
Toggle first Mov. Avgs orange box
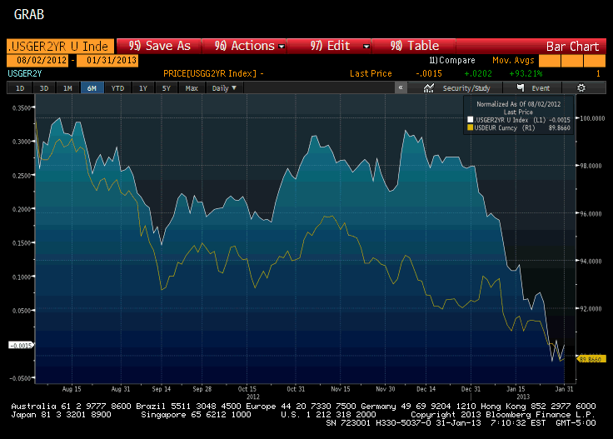tap(549, 61)
